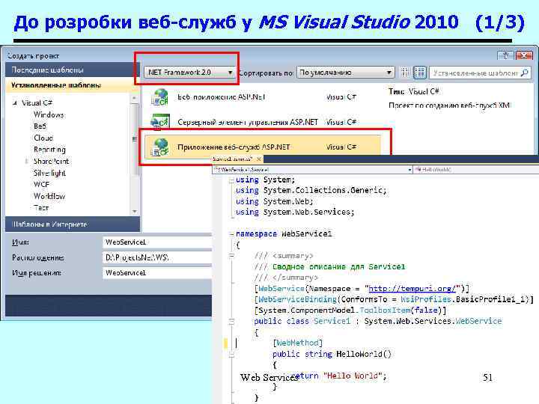
Task: Collapse the using directives block
Action: tap(231, 180)
